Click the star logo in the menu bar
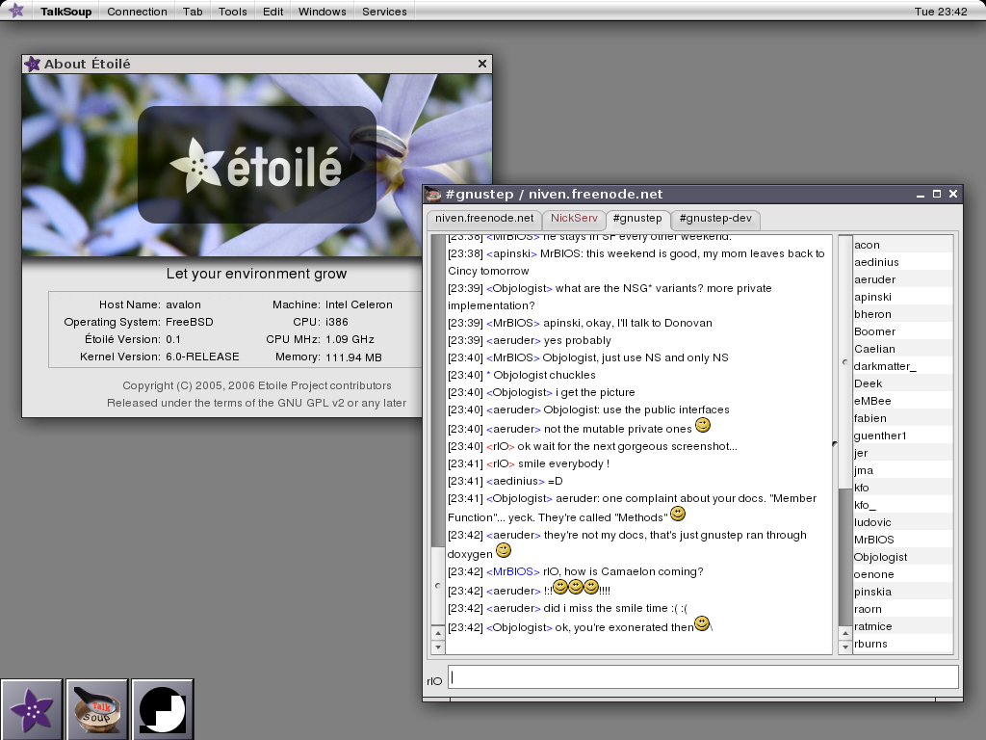The image size is (986, 740). coord(16,12)
